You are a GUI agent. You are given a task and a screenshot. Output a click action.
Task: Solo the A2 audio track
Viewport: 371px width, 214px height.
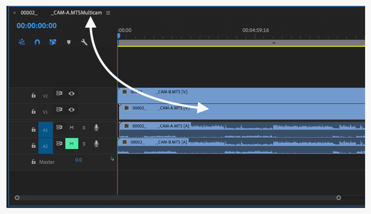(x=84, y=144)
